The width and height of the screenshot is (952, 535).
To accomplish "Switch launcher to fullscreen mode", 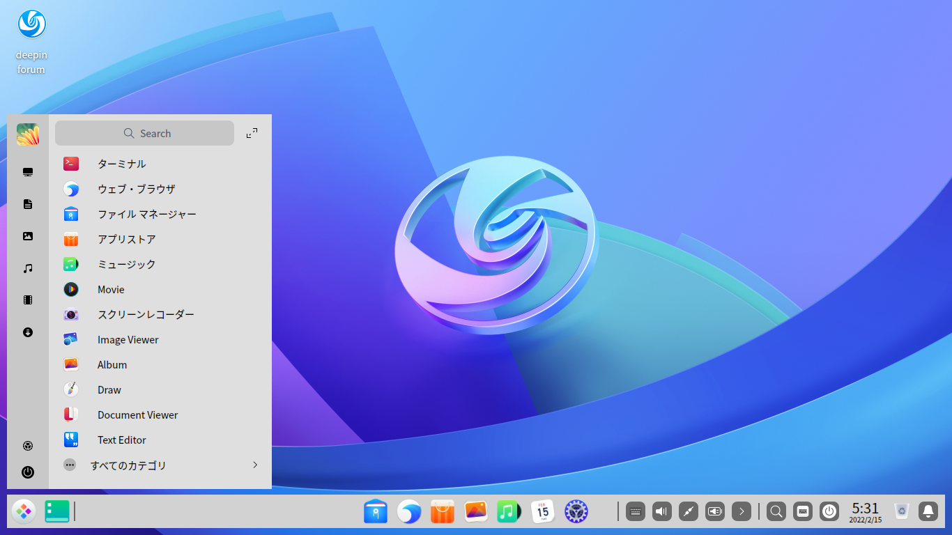I will pyautogui.click(x=252, y=133).
